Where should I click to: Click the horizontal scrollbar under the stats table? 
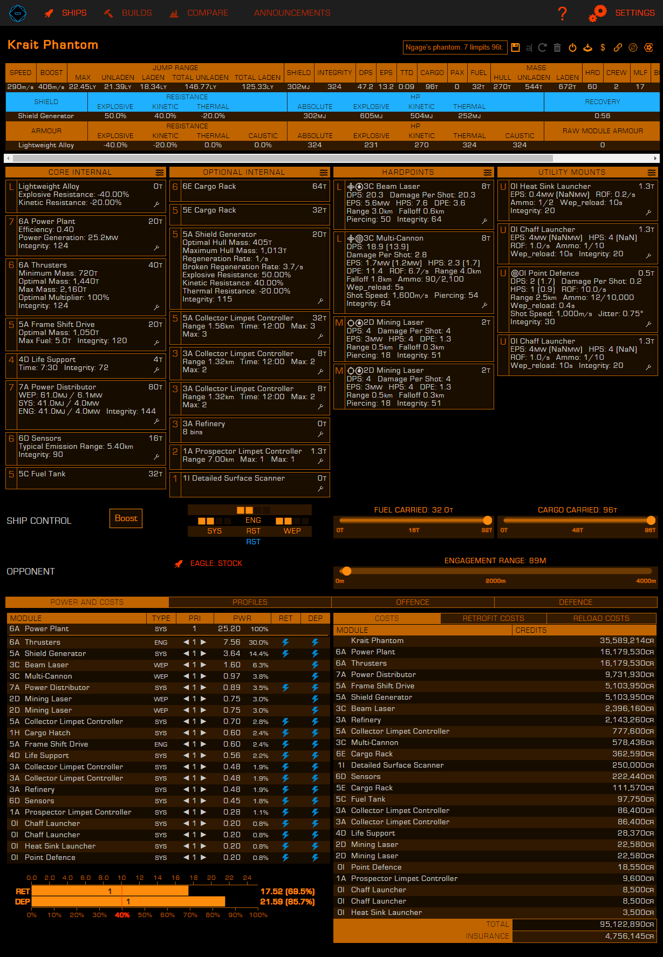[283, 159]
